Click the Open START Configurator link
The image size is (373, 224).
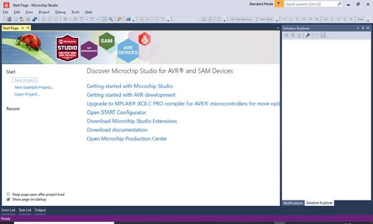click(117, 112)
